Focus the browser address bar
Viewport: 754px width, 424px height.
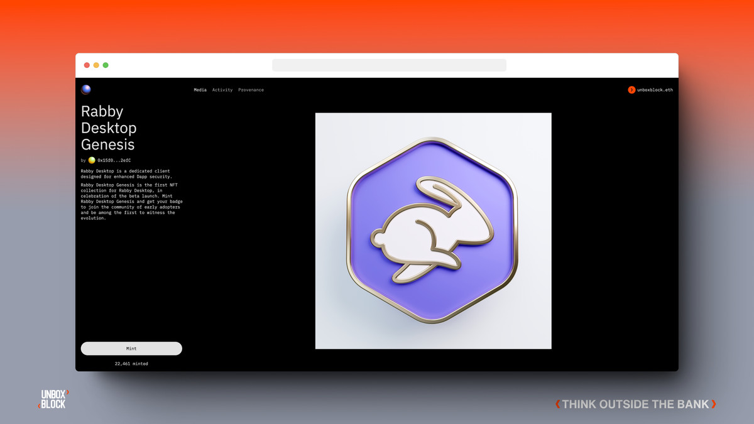coord(389,65)
